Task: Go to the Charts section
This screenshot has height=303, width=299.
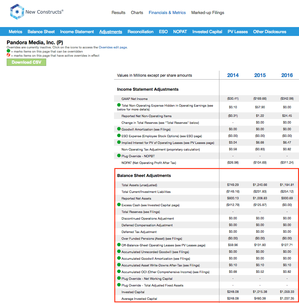Action: tap(137, 13)
